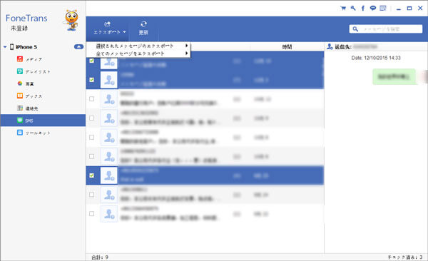Image resolution: width=428 pixels, height=261 pixels.
Task: Click the 更新 refresh button
Action: 143,29
